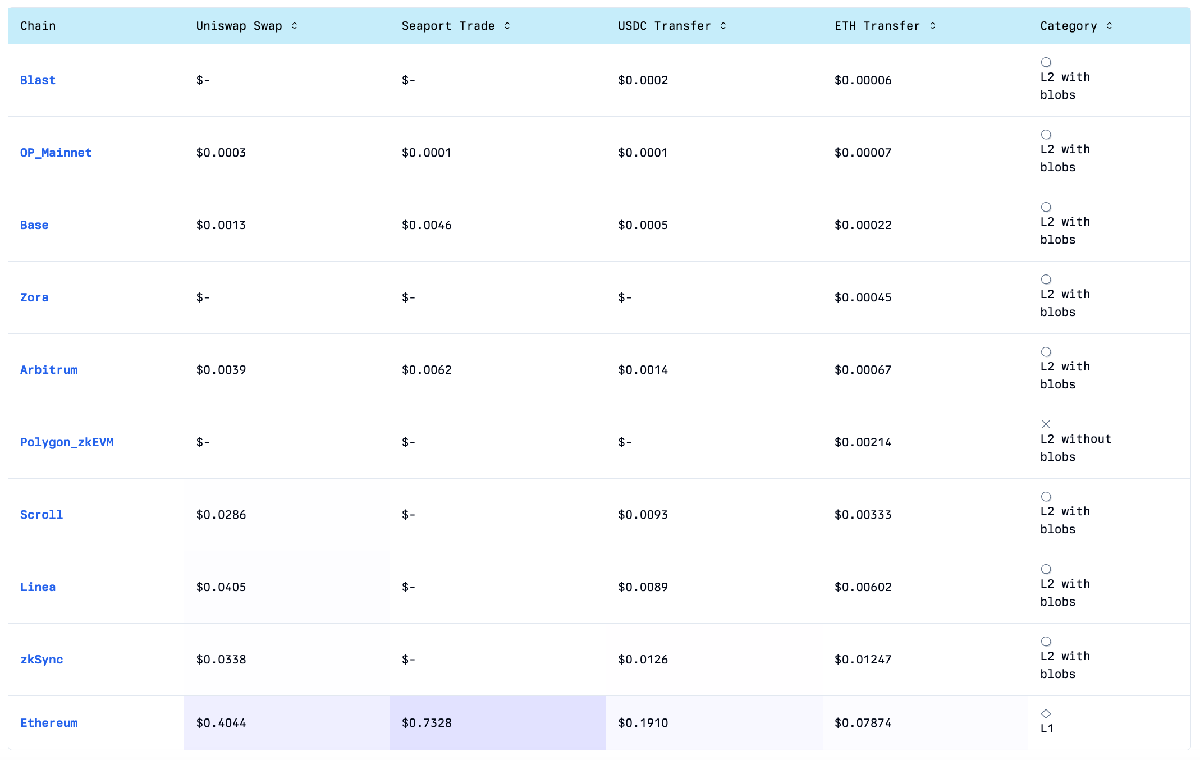Click the circle category icon in Scroll row
This screenshot has height=760, width=1200.
[1046, 497]
